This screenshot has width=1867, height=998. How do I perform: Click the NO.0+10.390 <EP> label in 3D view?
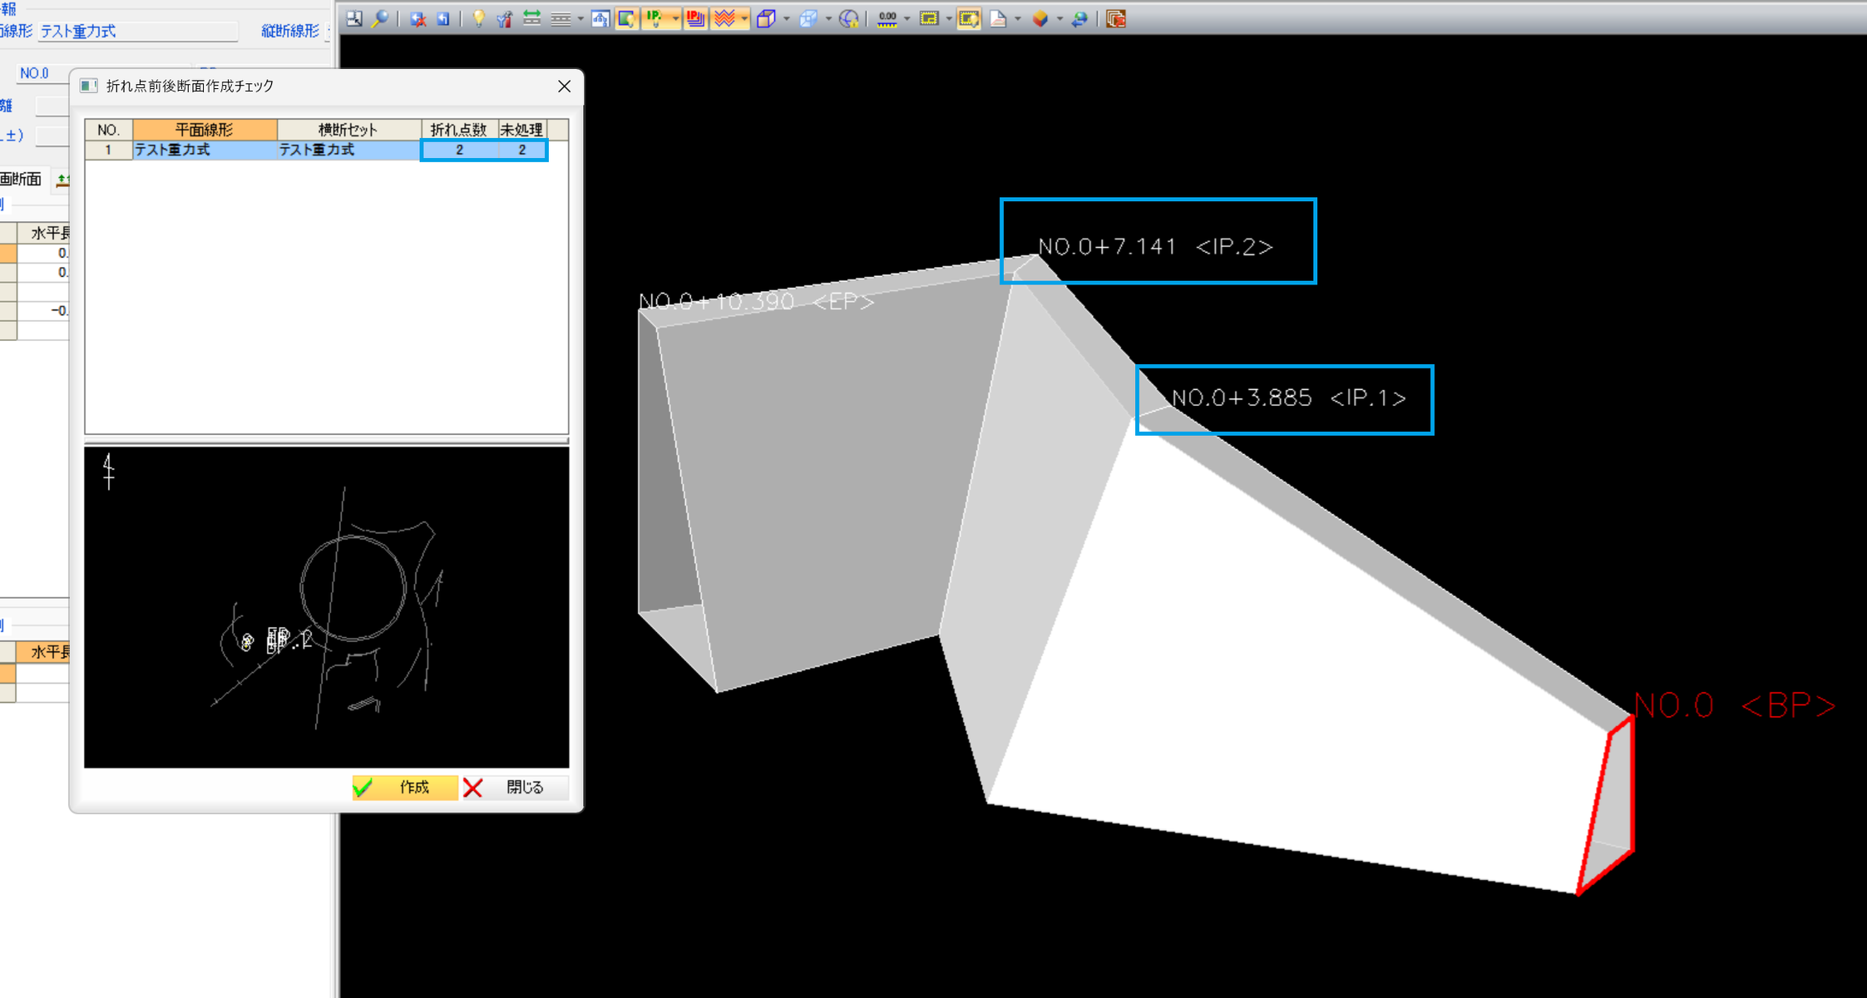pyautogui.click(x=756, y=301)
